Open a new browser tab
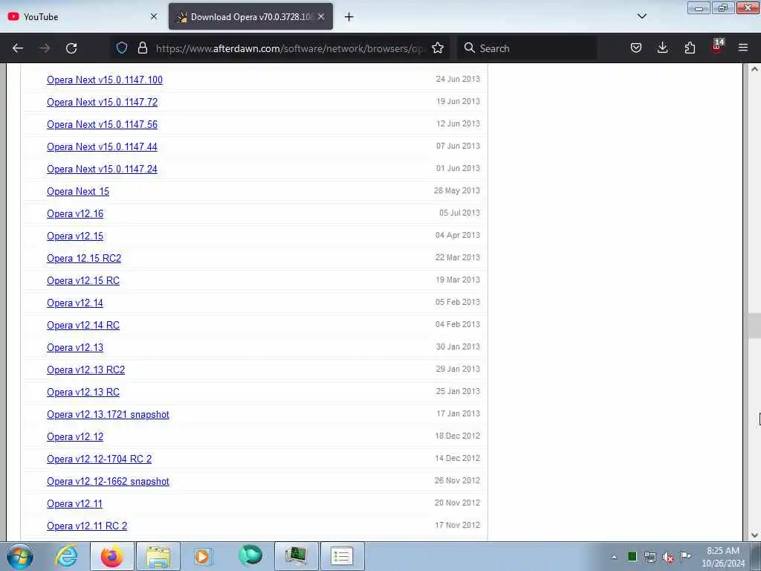Screen dimensions: 761x571 [x=349, y=17]
